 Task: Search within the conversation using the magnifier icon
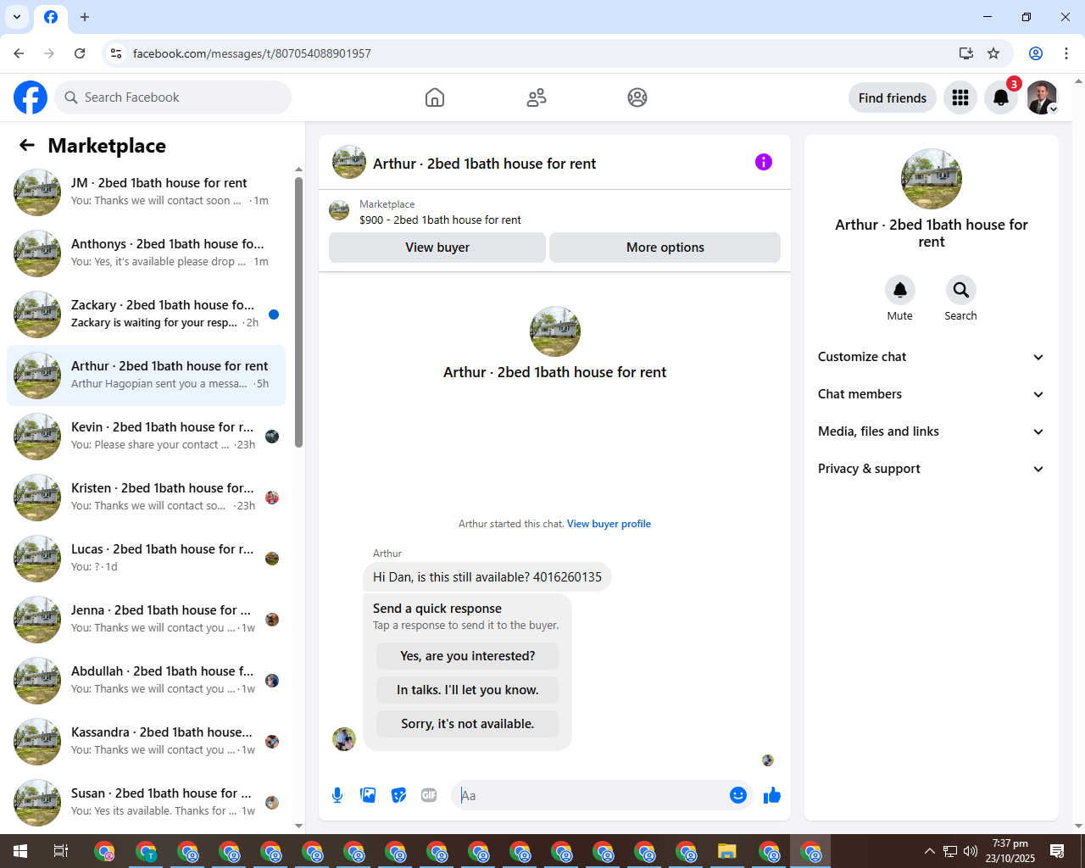[961, 290]
